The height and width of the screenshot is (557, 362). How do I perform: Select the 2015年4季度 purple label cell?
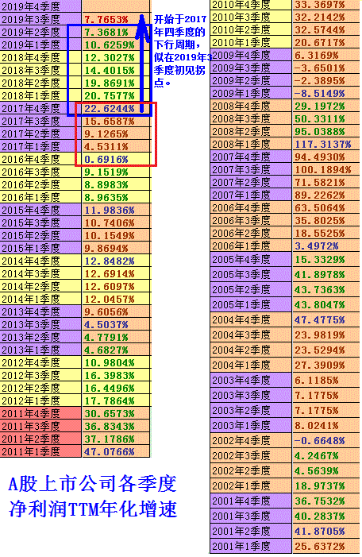(40, 210)
